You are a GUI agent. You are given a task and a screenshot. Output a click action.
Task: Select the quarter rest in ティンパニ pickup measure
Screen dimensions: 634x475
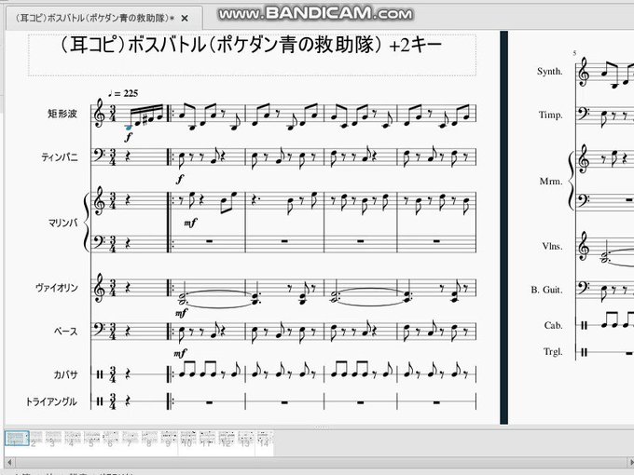tap(129, 156)
